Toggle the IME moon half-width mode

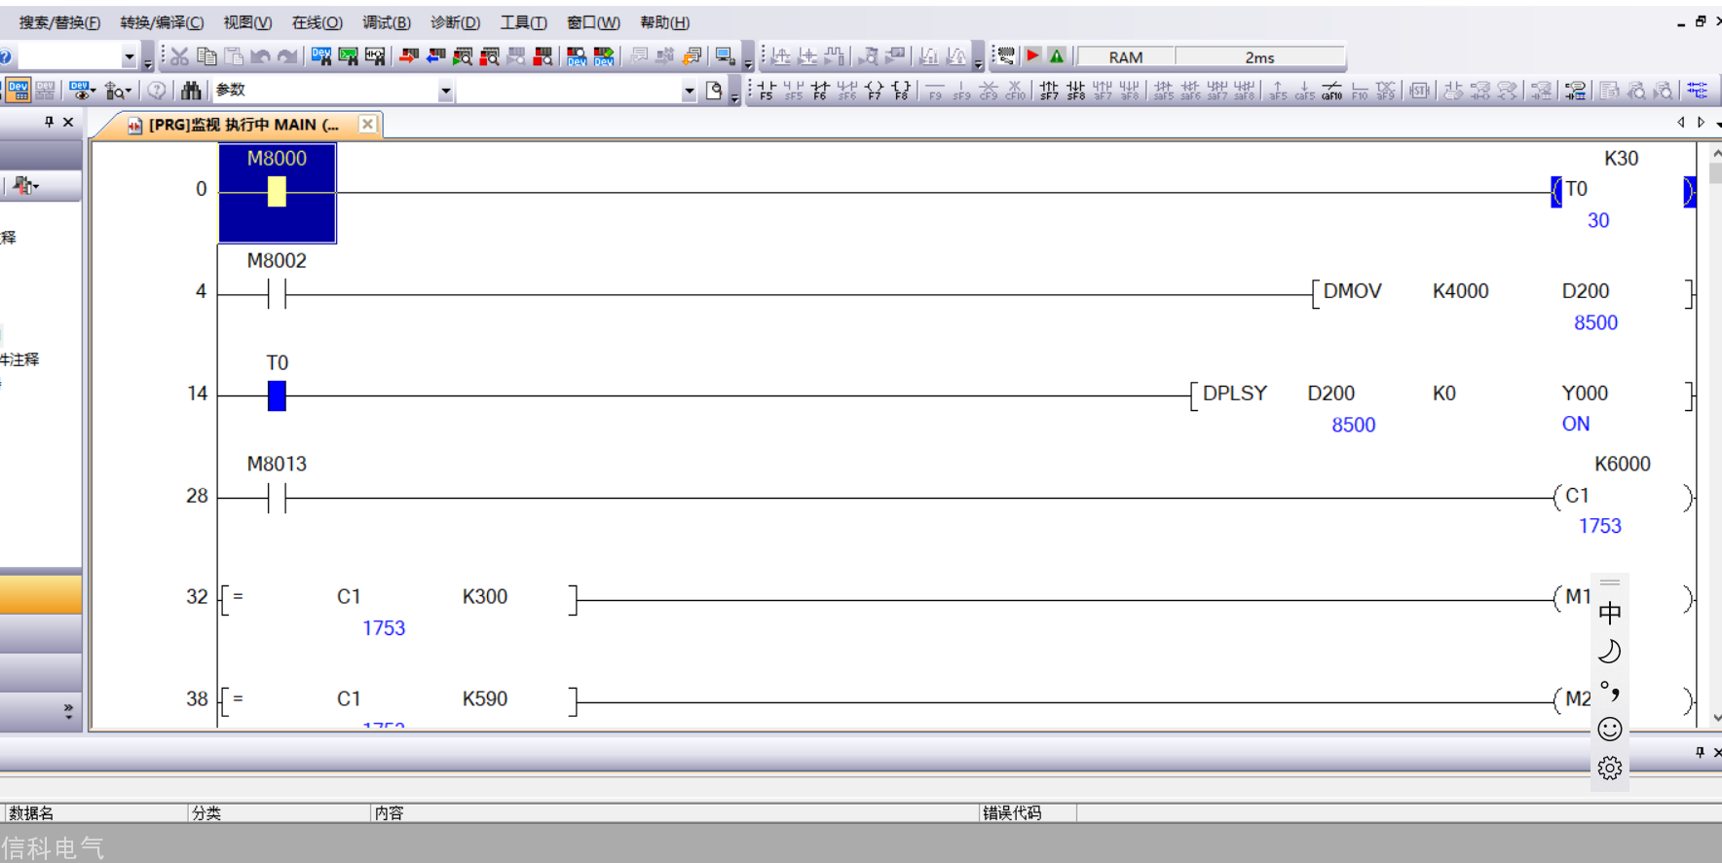[x=1610, y=652]
